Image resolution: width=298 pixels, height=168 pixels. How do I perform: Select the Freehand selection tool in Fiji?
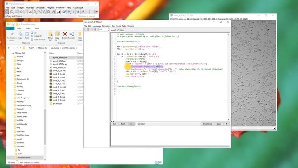21,12
